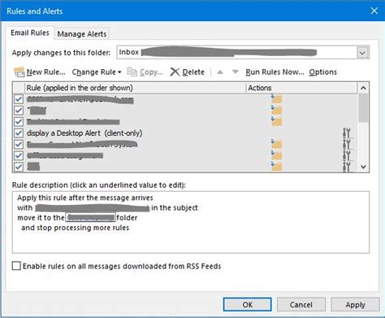Click the folder action icon in the last visible rule row
The height and width of the screenshot is (318, 385).
276,166
